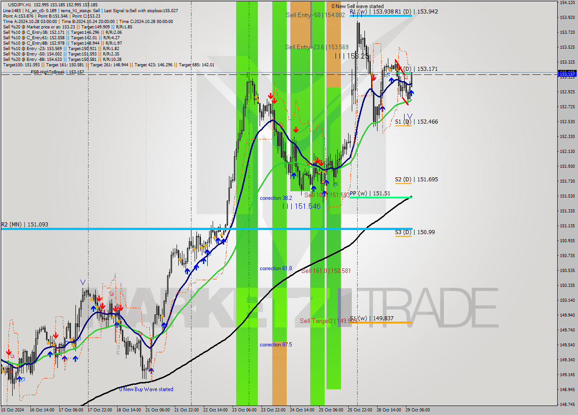Click the 'Sell %10 @ C_Entry38: 152.171' row
The image size is (578, 415).
pyautogui.click(x=62, y=32)
